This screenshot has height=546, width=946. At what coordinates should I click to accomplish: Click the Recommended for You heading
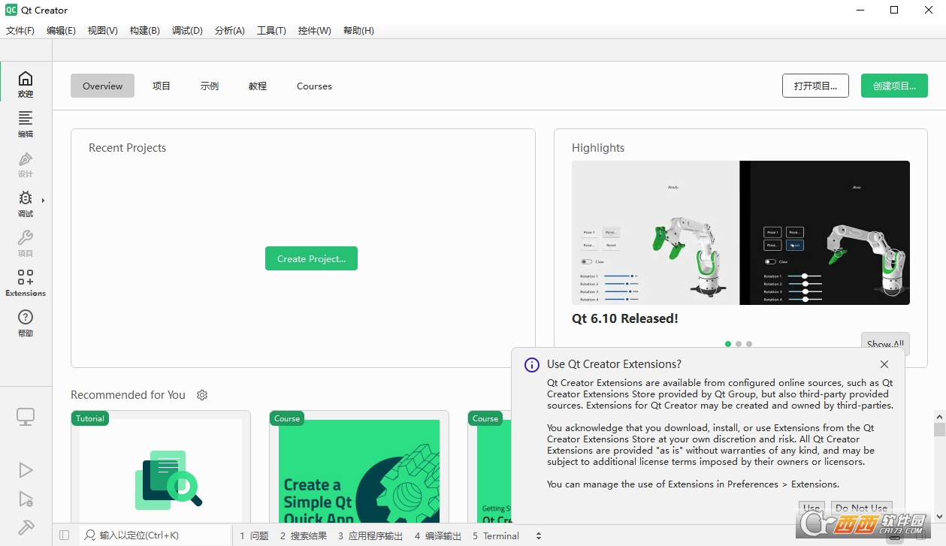click(128, 395)
